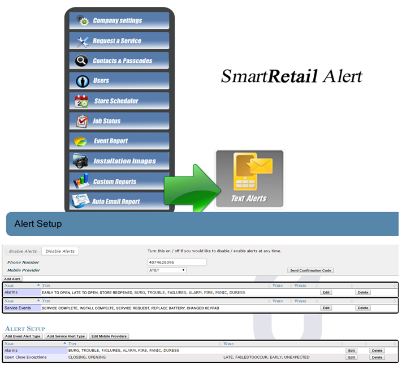402x366 pixels.
Task: Click Edit Mobile Providers button
Action: tap(109, 336)
